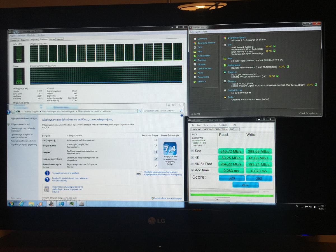Click EL language indicator in system tray
This screenshot has height=252, width=336.
[297, 207]
